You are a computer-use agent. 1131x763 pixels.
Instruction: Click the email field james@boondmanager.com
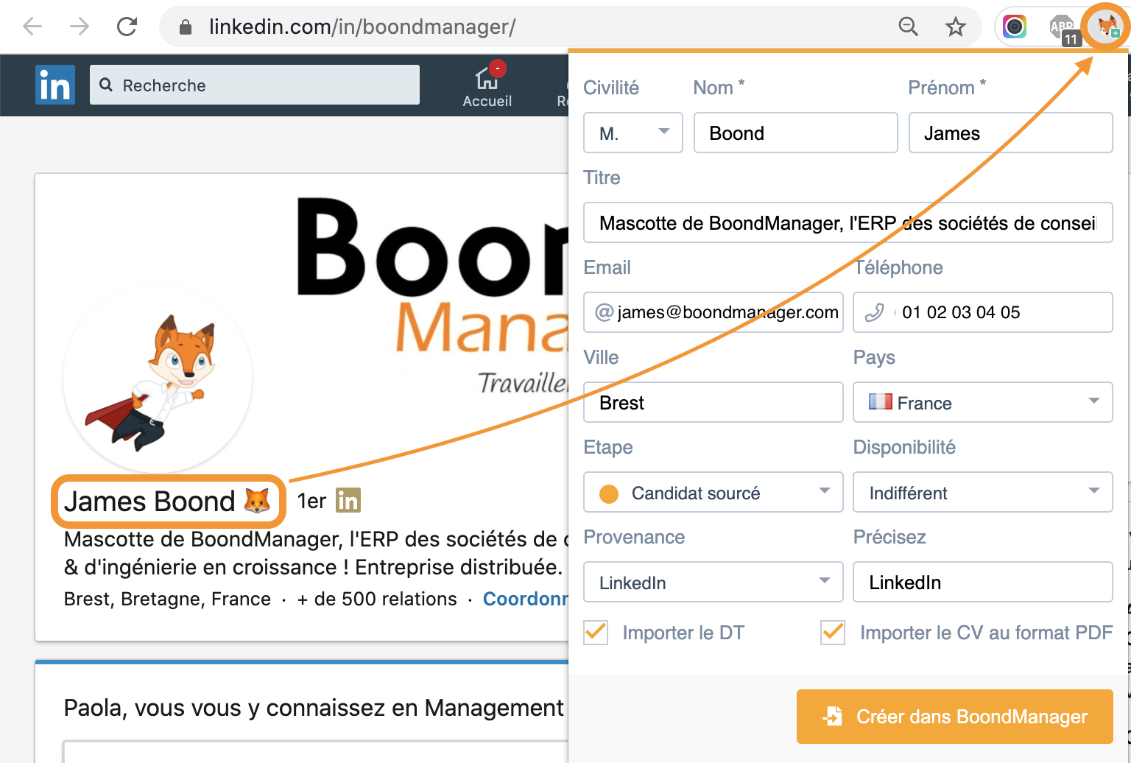[714, 312]
